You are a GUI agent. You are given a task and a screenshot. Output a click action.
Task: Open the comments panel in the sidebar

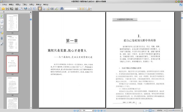click(2, 33)
